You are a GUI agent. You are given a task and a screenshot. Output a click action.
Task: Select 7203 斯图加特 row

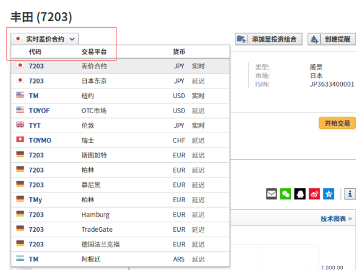(120, 155)
